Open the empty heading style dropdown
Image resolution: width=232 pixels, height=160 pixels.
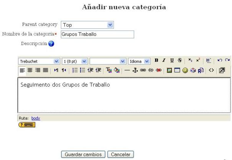pyautogui.click(x=108, y=61)
